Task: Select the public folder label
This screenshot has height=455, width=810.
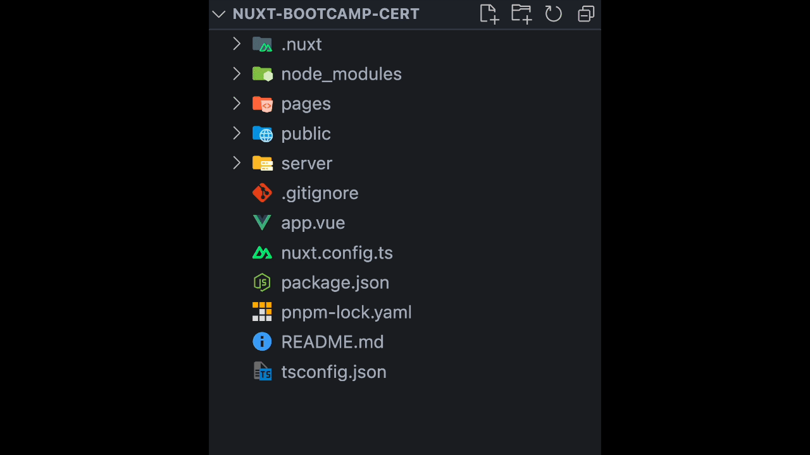Action: (x=306, y=133)
